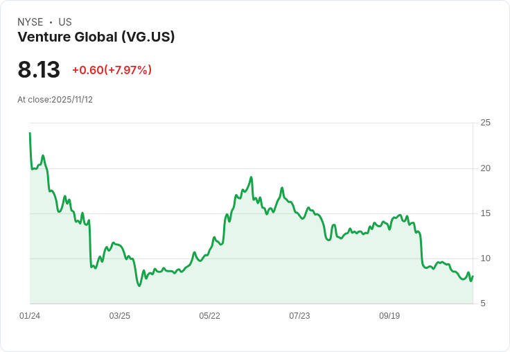Image resolution: width=510 pixels, height=352 pixels.
Task: Select the 03/25 date on the x-axis
Action: point(120,316)
